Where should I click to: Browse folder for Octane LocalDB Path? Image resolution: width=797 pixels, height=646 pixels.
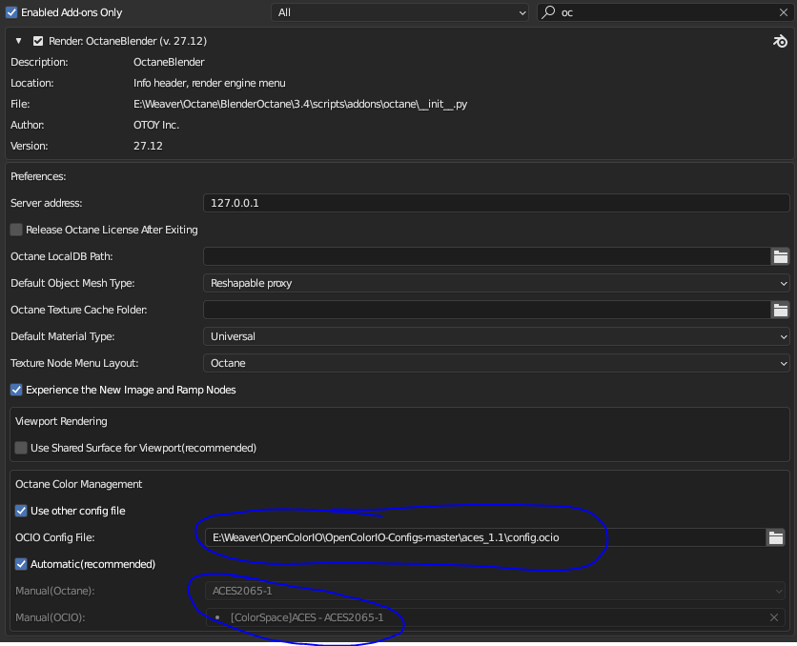point(780,256)
